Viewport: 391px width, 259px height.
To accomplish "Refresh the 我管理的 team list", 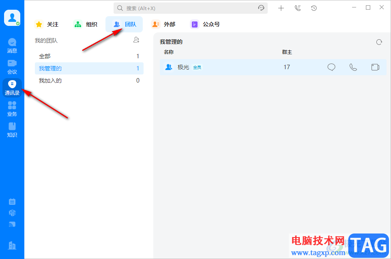I will point(379,42).
